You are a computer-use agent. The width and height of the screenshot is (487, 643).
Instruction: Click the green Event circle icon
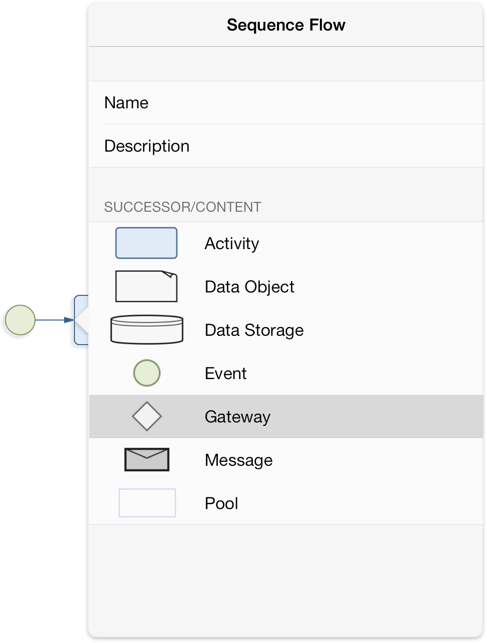pyautogui.click(x=147, y=373)
